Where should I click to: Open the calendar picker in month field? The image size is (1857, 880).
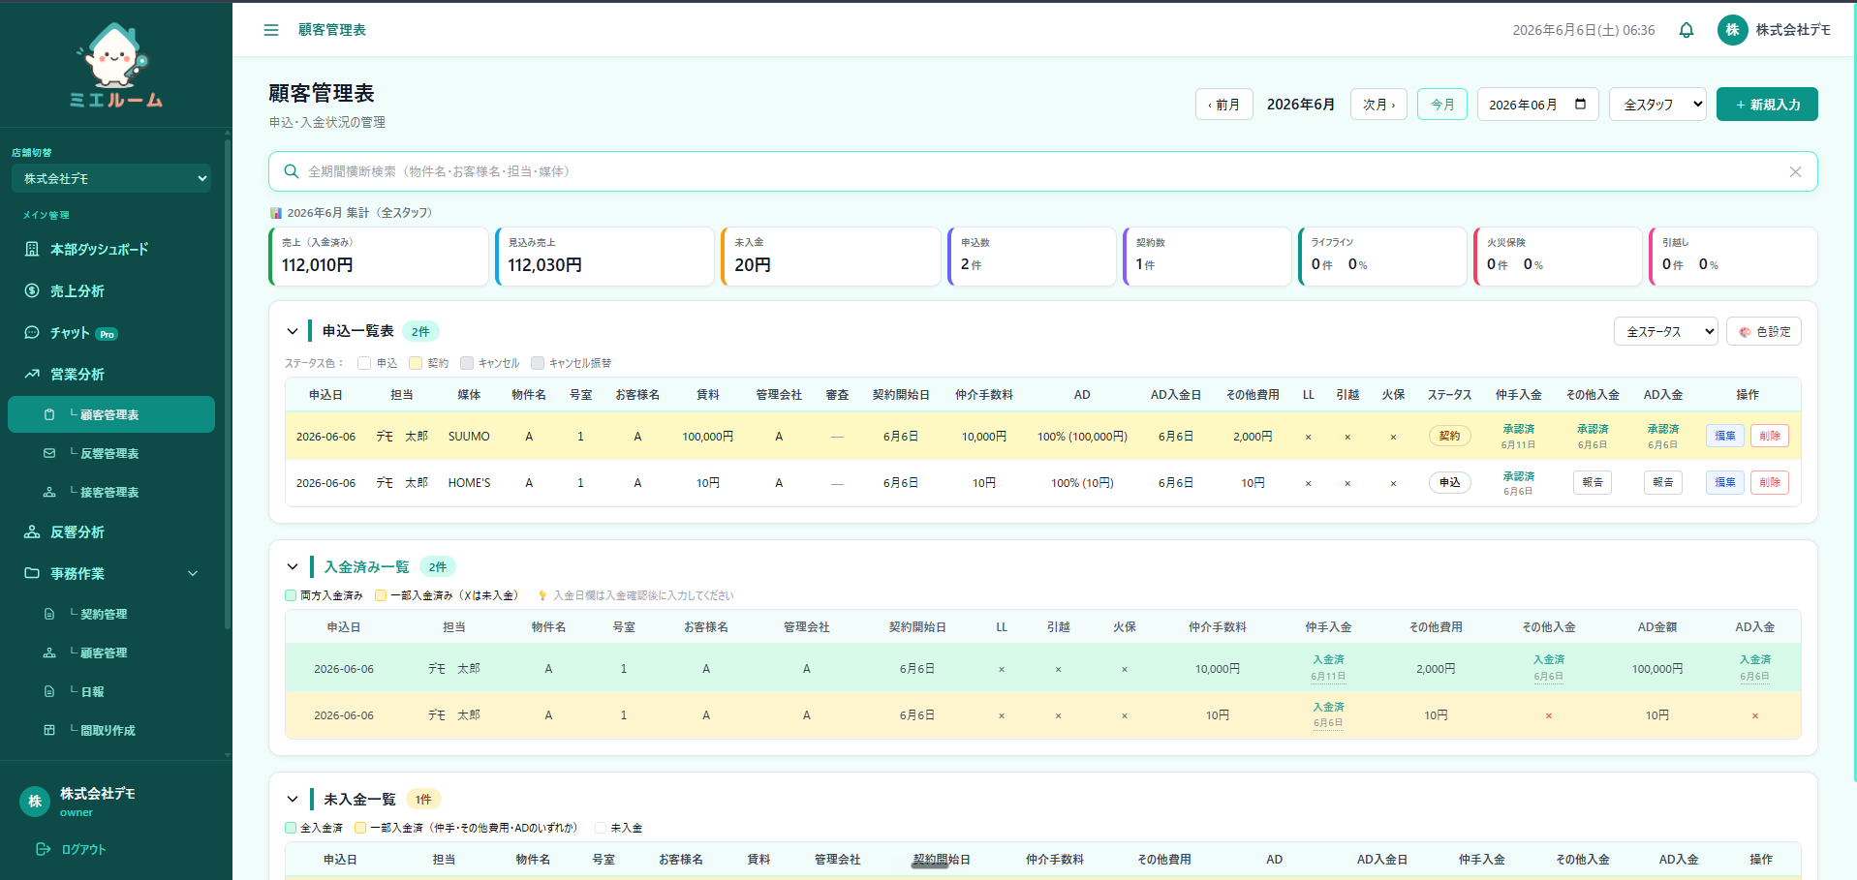coord(1581,104)
